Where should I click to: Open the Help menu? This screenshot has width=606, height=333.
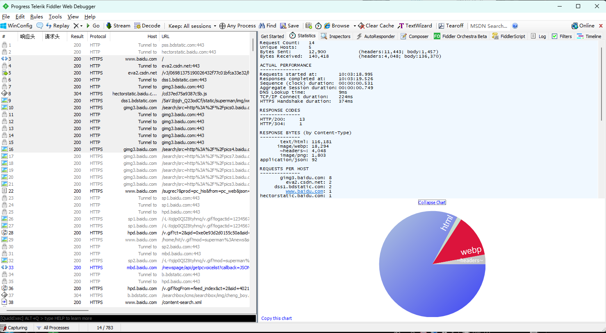pos(90,17)
